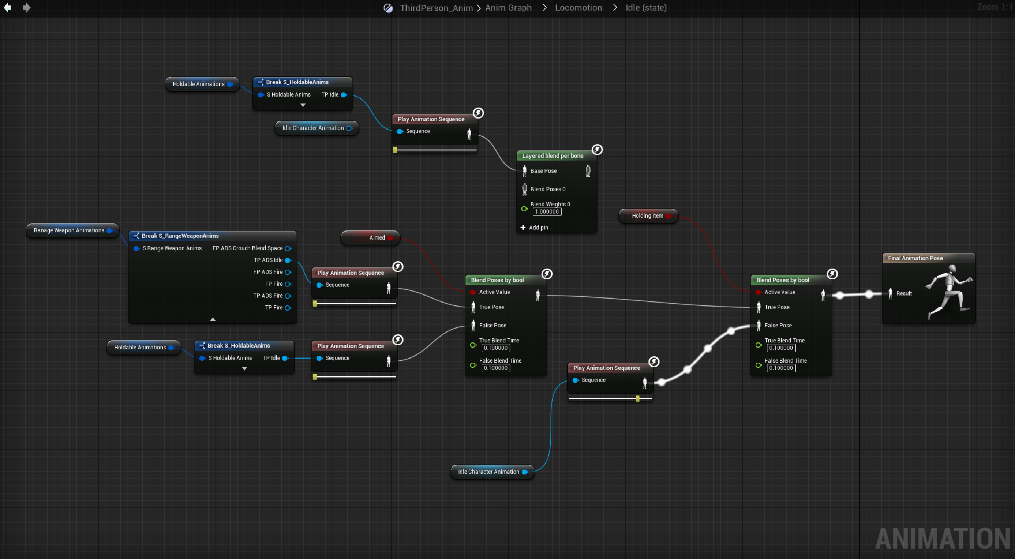Click the Final Animation Pose character thumbnail
Viewport: 1015px width, 559px height.
coord(949,292)
